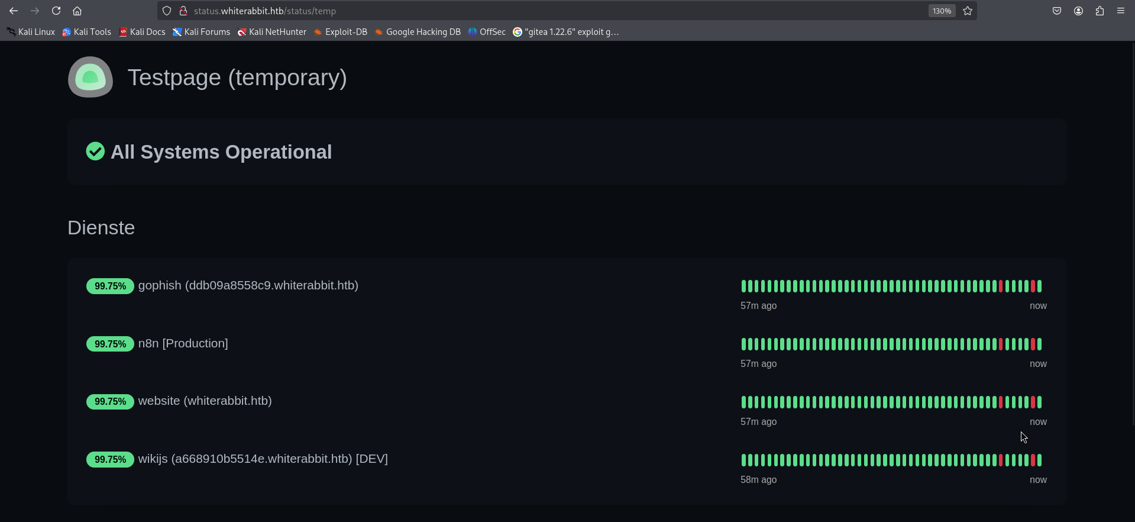Open the Firefox account profile icon

(x=1078, y=11)
